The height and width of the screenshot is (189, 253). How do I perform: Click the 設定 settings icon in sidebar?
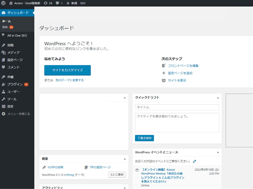pos(4,106)
